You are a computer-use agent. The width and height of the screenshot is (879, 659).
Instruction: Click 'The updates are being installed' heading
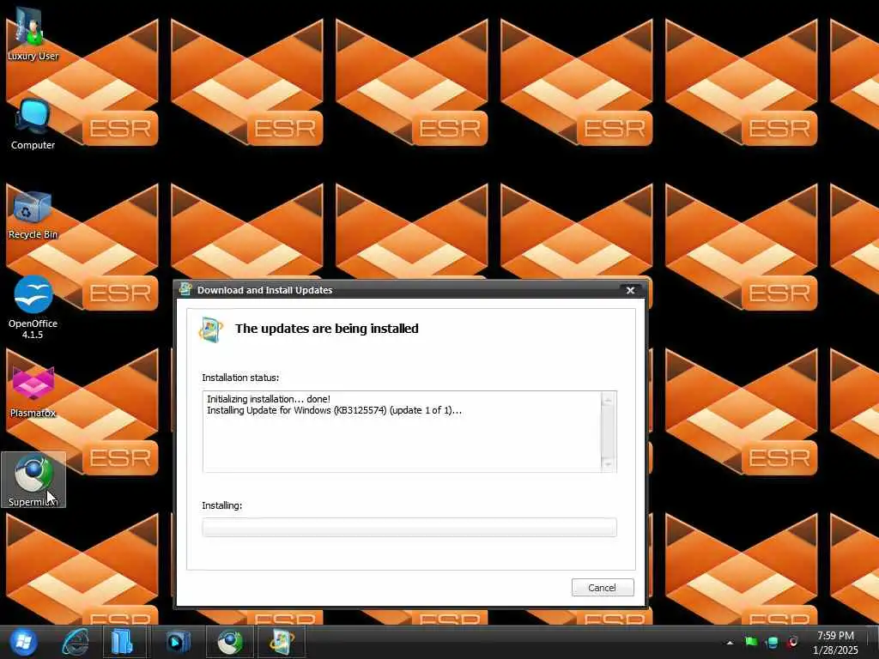[x=327, y=329]
